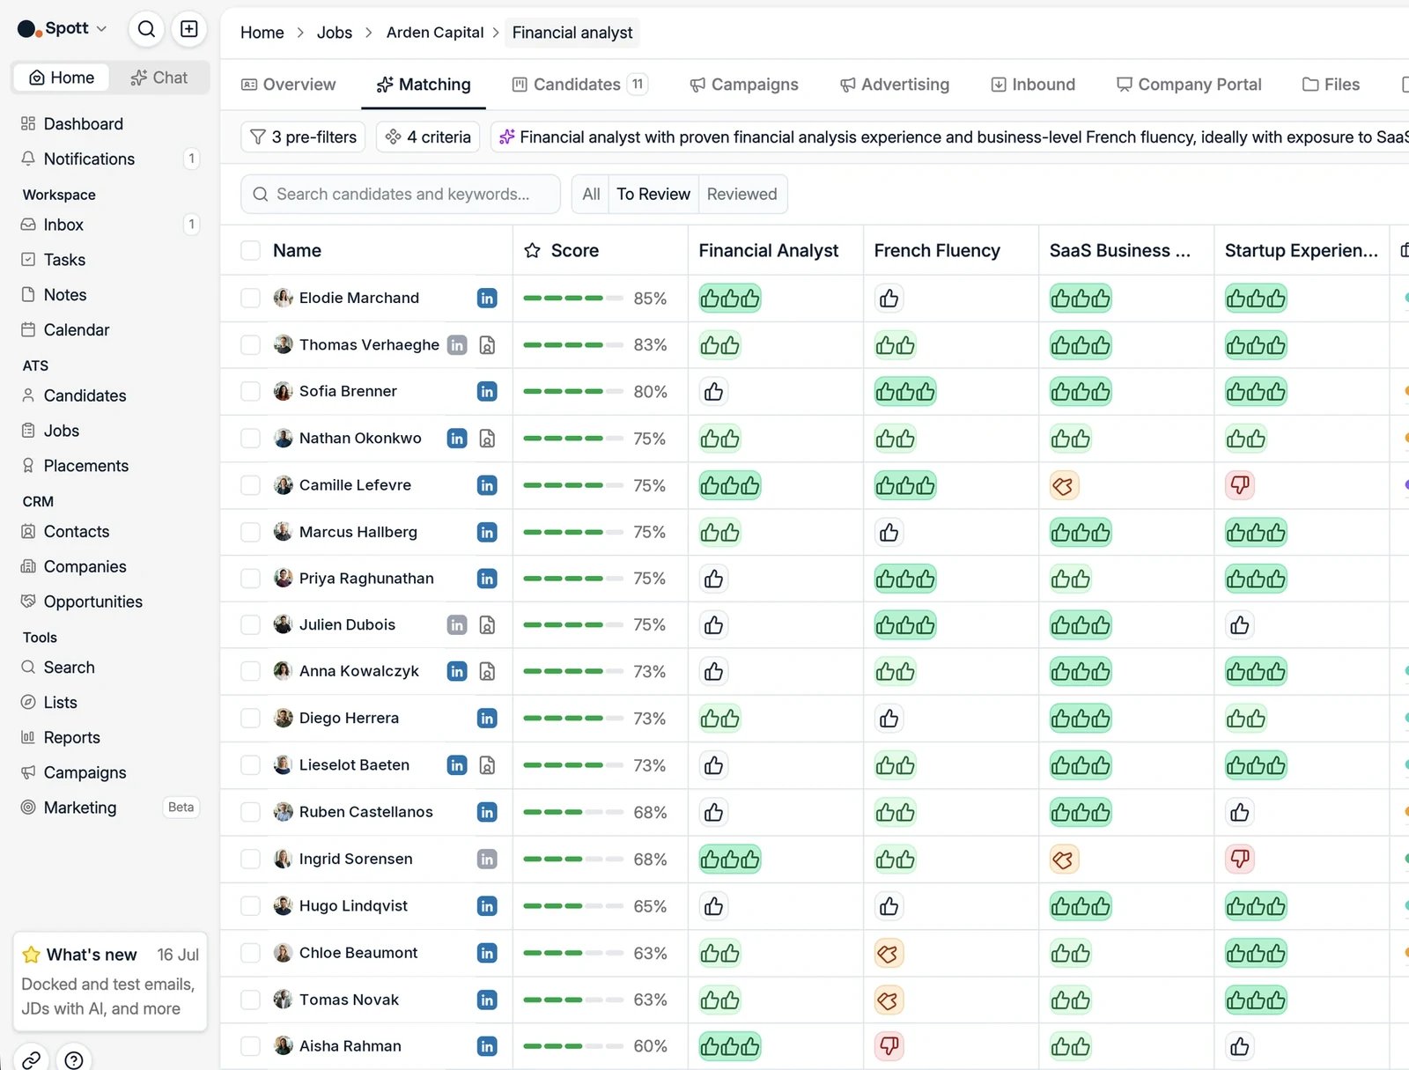Show All candidates filter
Image resolution: width=1409 pixels, height=1070 pixels.
click(591, 195)
